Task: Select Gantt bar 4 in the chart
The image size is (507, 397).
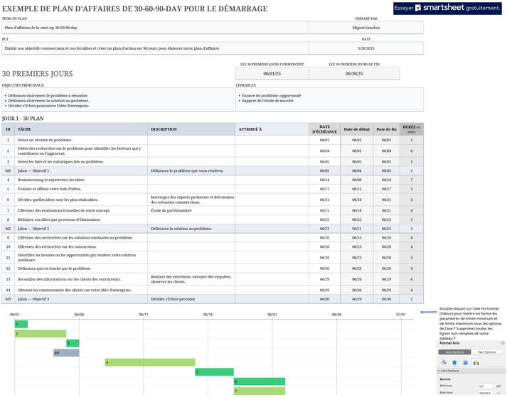Action: click(x=150, y=362)
